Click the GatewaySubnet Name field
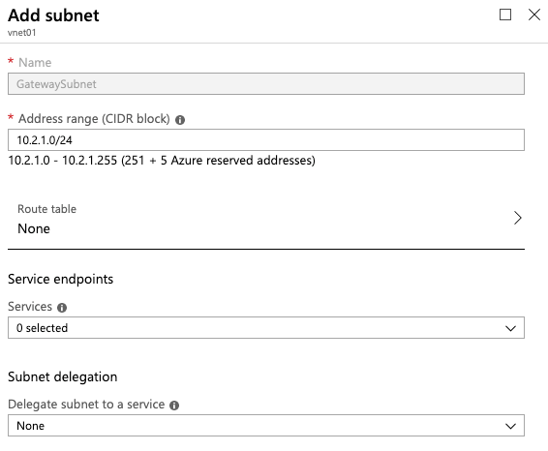 point(266,84)
